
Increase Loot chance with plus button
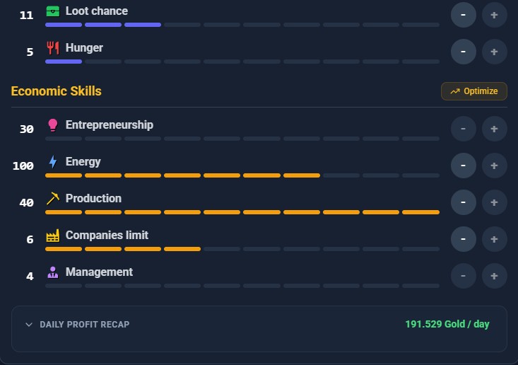tap(494, 15)
